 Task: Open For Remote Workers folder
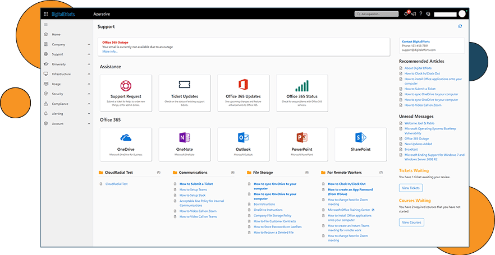click(x=345, y=173)
